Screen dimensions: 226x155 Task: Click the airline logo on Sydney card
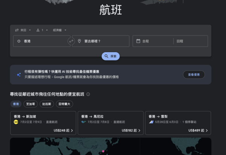point(151,122)
